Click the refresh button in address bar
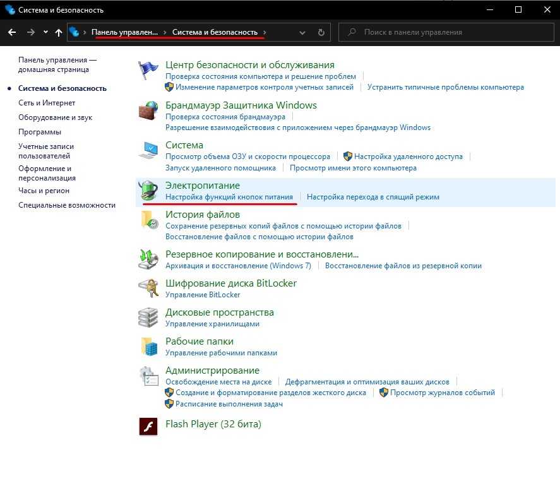This screenshot has height=498, width=560. (321, 32)
